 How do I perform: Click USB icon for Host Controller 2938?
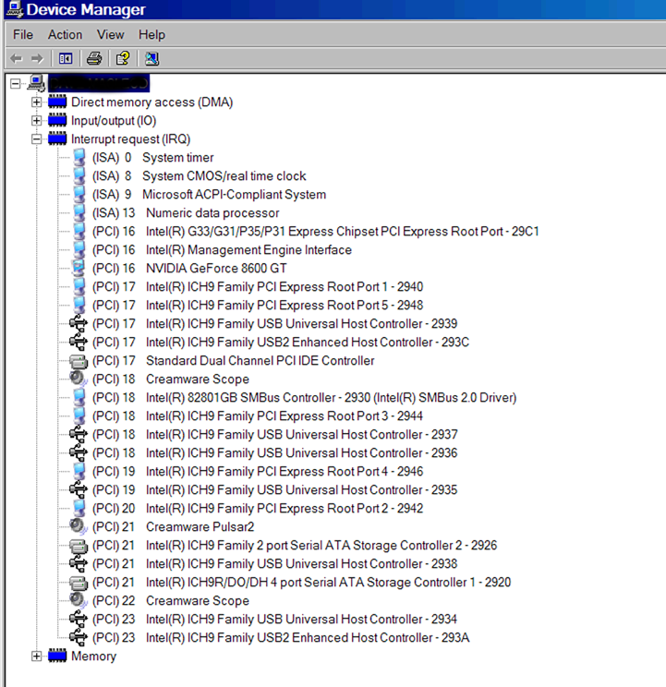click(79, 563)
